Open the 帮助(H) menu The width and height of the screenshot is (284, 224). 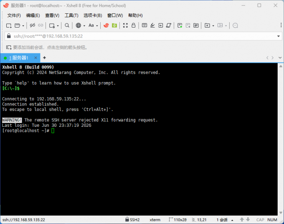point(135,15)
